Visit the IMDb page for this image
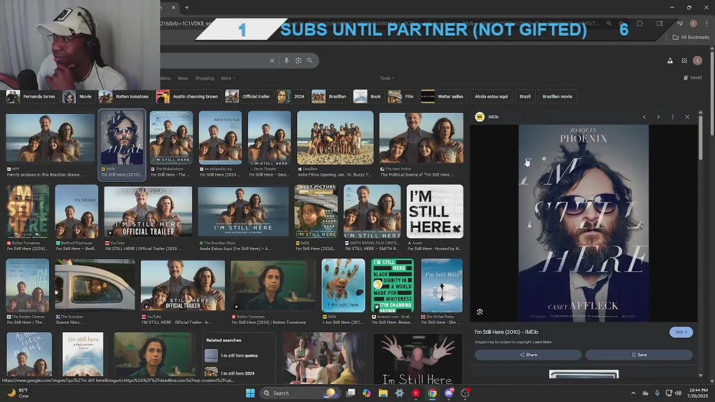Screen dimensions: 715x402 681,332
